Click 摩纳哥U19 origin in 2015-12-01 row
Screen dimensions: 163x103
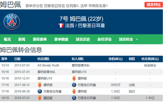(45, 78)
